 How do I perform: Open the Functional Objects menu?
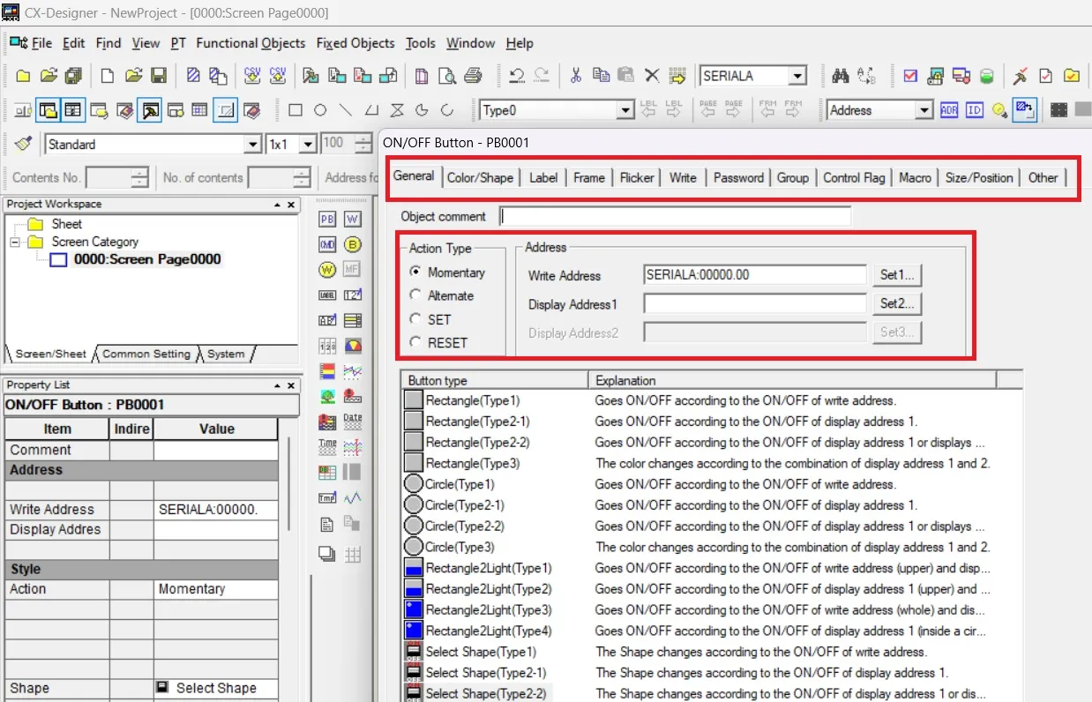[x=251, y=43]
